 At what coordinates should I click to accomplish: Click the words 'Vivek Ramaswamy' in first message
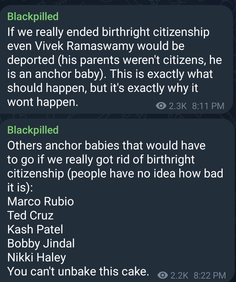pos(84,46)
